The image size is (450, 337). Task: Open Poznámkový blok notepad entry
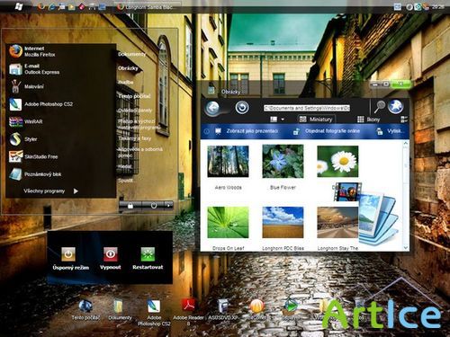point(35,174)
